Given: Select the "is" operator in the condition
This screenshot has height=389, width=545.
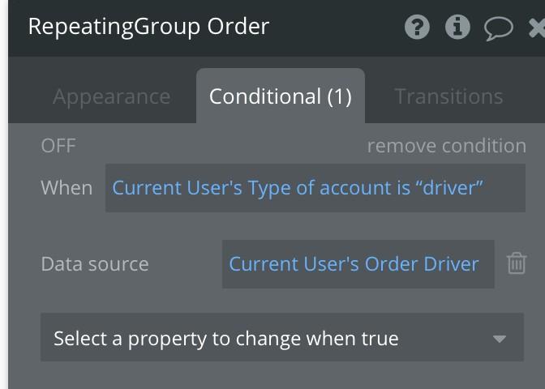Looking at the screenshot, I should (x=403, y=188).
